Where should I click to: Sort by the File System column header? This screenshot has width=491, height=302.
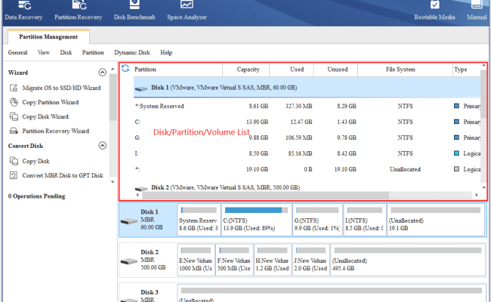[x=405, y=69]
